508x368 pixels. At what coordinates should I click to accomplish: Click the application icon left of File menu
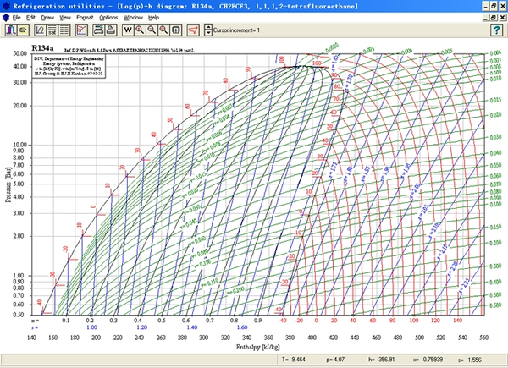click(x=6, y=18)
